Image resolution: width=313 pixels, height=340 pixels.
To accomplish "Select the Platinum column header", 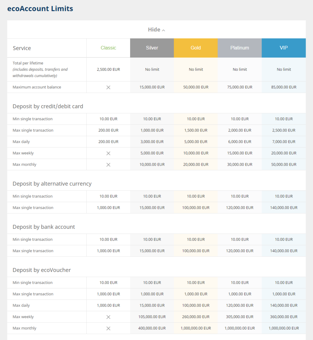I will 240,48.
